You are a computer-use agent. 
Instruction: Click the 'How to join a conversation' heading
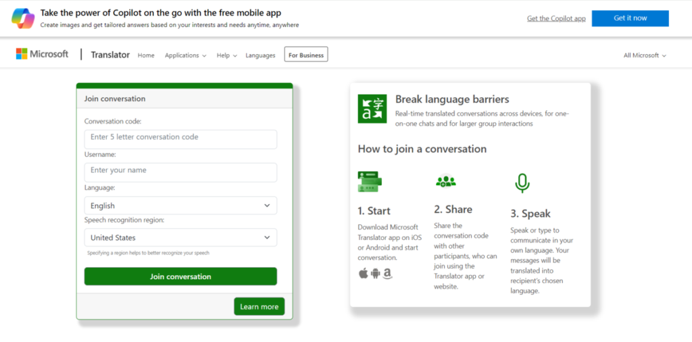[422, 149]
